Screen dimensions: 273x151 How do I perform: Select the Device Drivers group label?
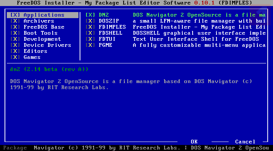tap(47, 45)
